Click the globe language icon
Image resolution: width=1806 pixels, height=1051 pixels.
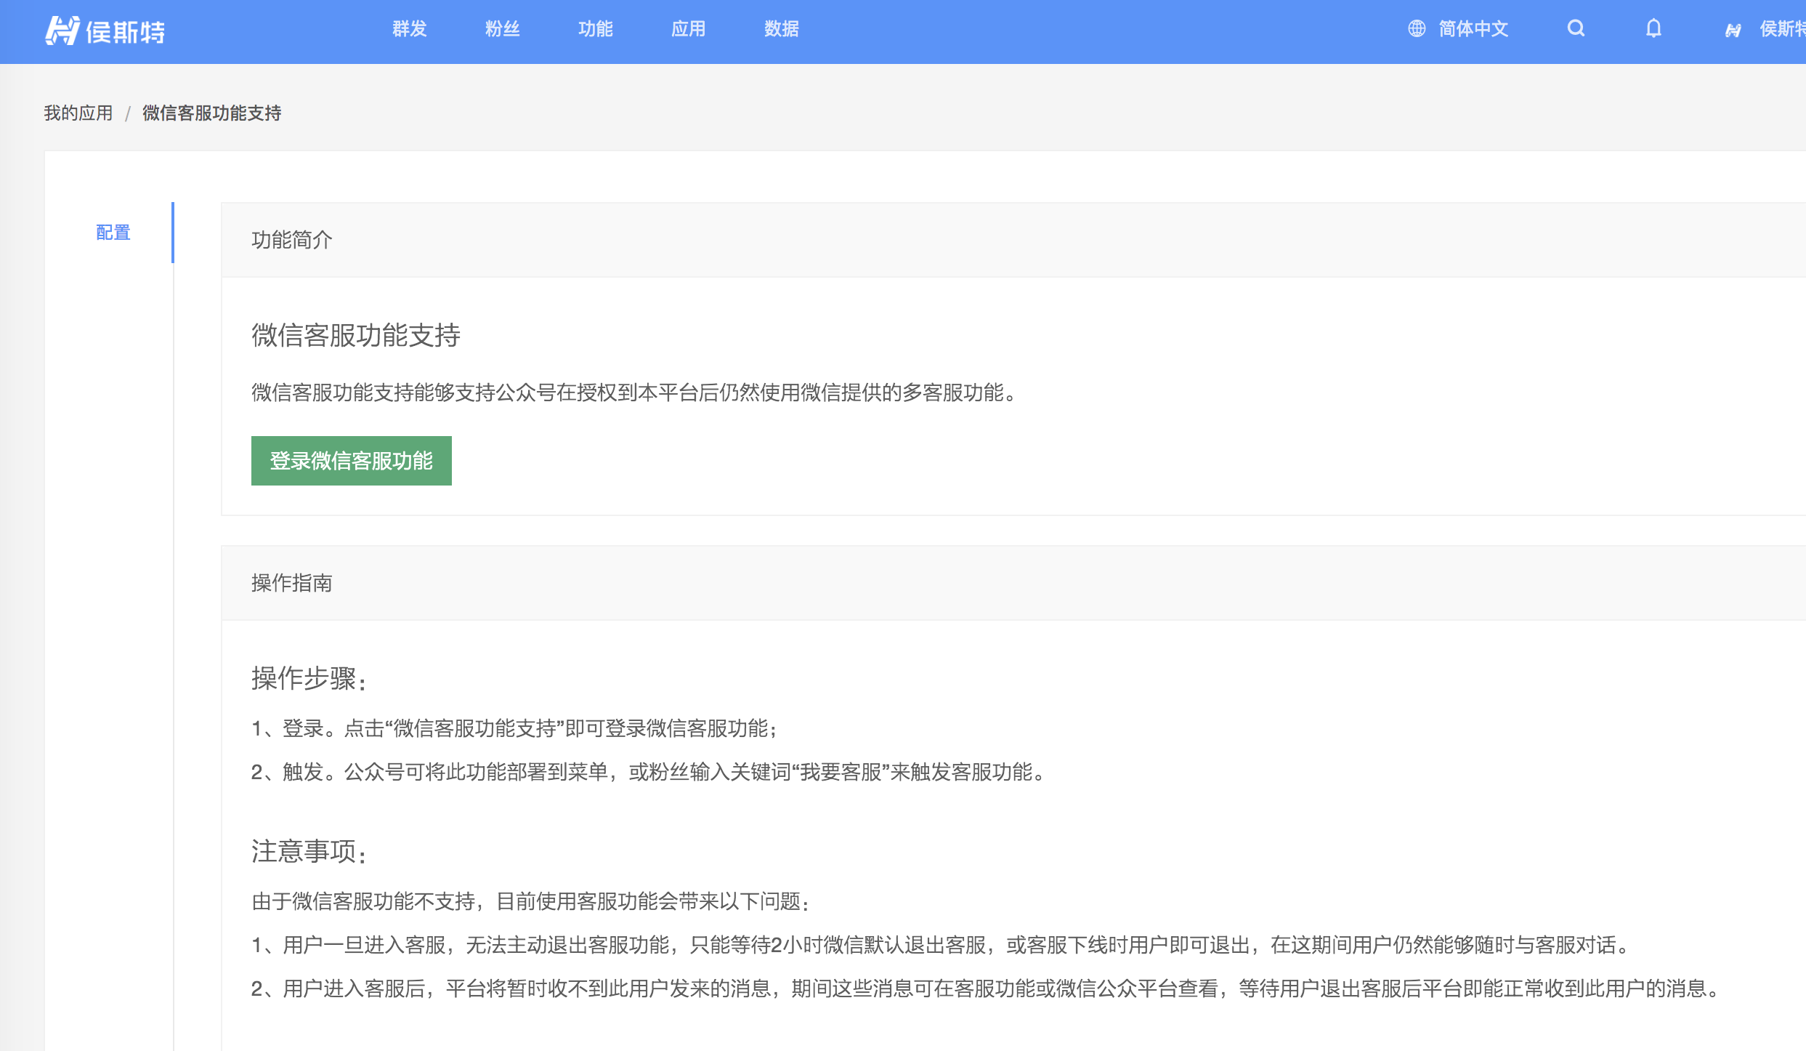click(1417, 28)
